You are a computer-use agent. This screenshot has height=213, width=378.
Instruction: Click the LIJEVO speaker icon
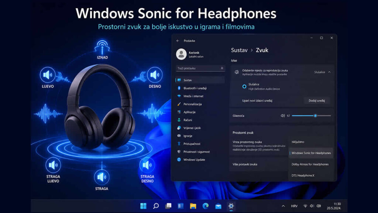tap(48, 75)
